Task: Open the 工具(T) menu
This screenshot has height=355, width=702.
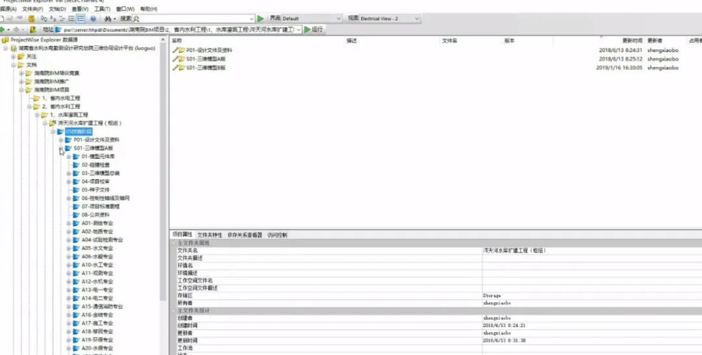Action: 102,9
